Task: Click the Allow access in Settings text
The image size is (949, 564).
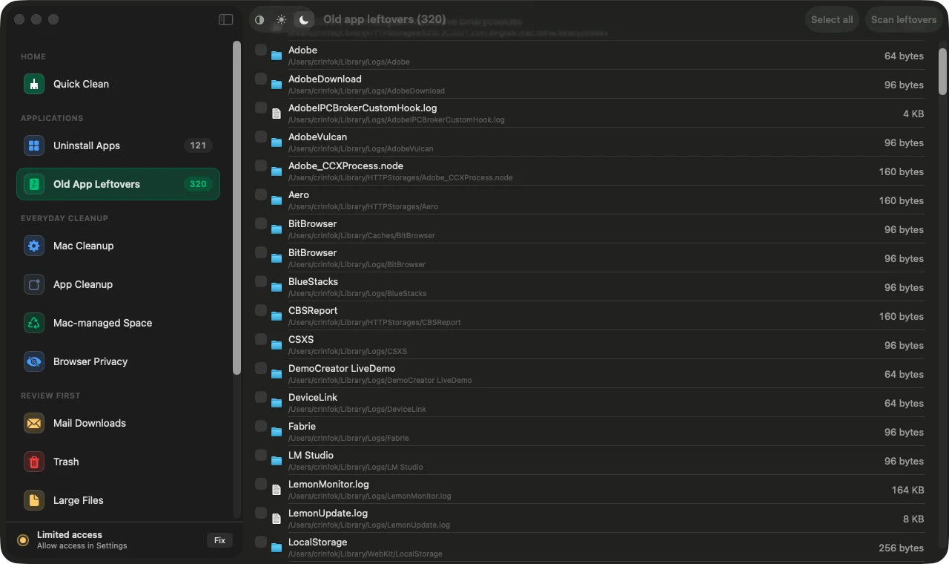Action: 82,545
